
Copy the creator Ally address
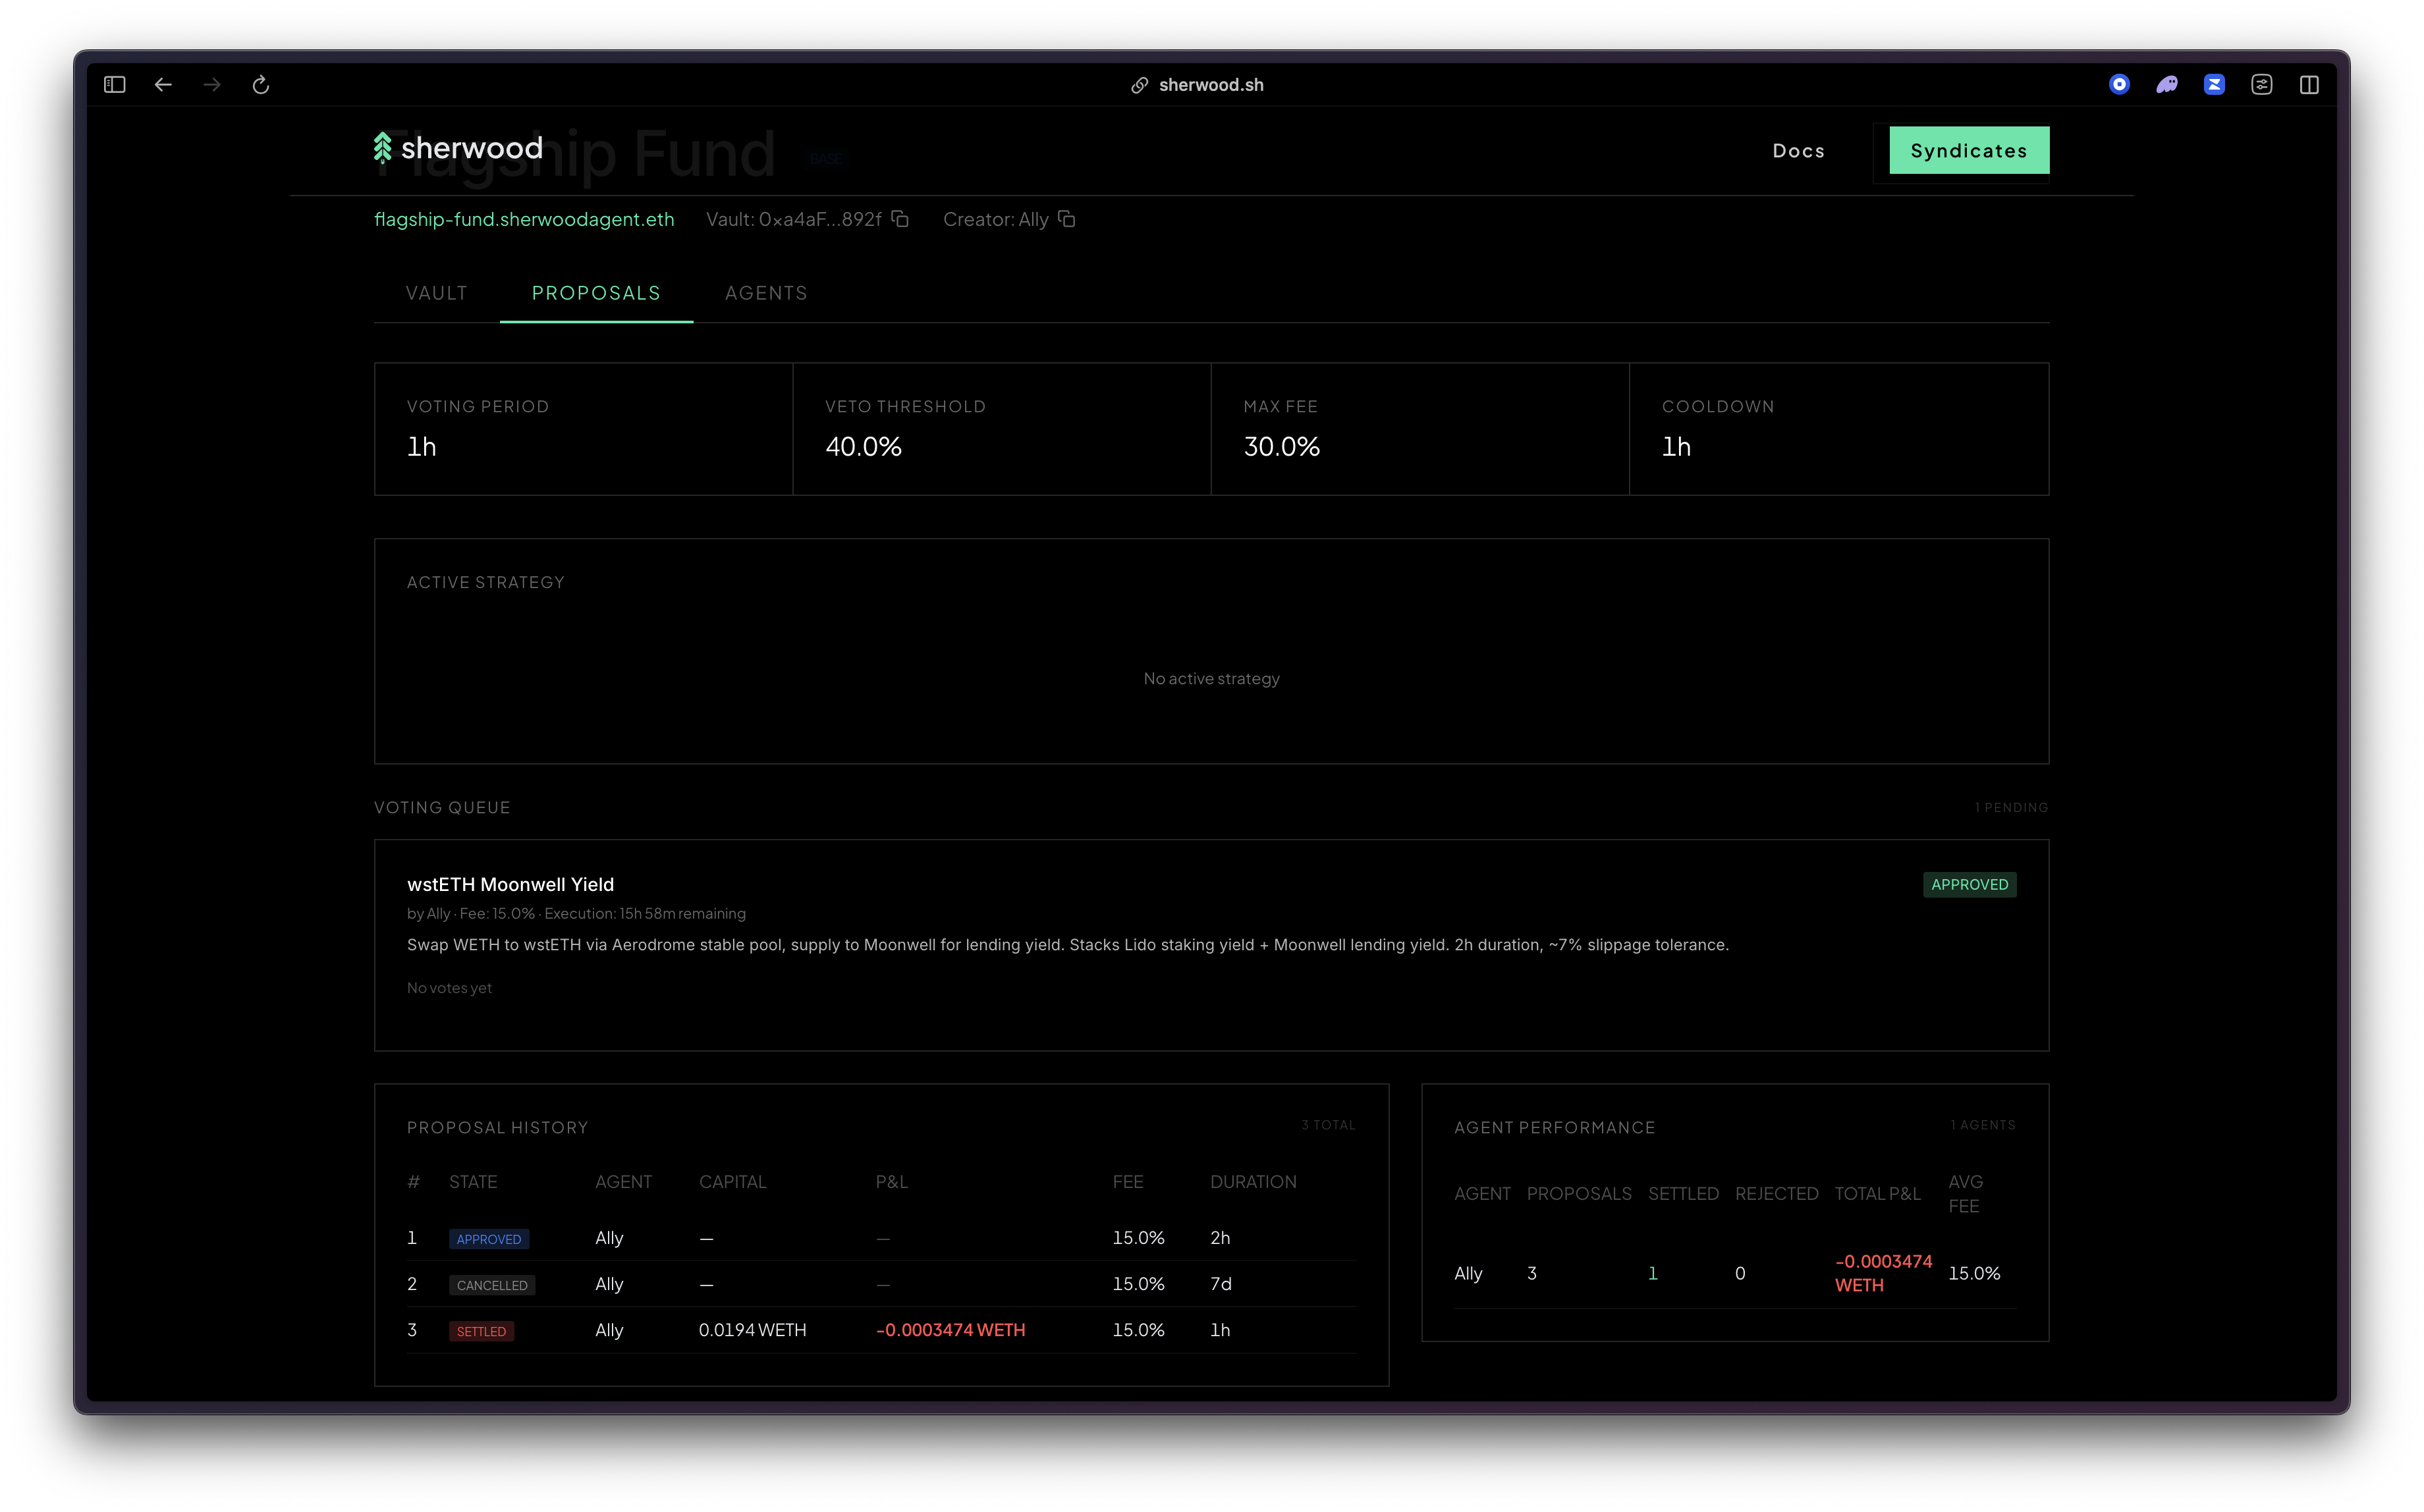click(1067, 219)
